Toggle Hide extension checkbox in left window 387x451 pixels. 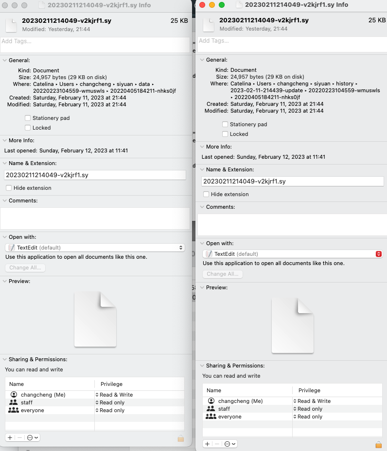pos(9,188)
